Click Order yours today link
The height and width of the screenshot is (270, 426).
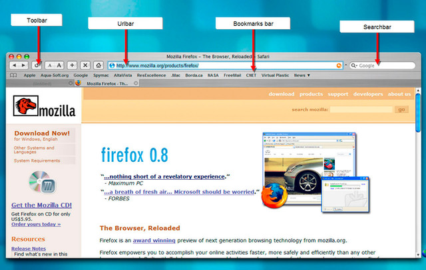36,224
